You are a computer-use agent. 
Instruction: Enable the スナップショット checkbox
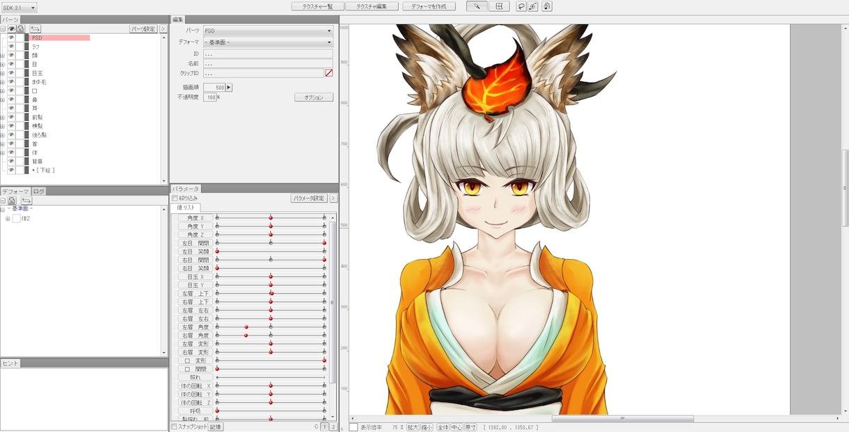(174, 426)
